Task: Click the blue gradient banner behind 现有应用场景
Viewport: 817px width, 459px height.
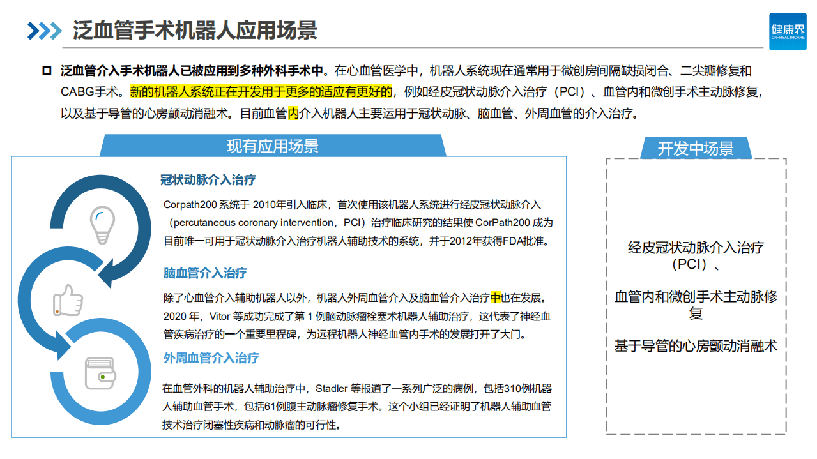Action: [x=273, y=146]
